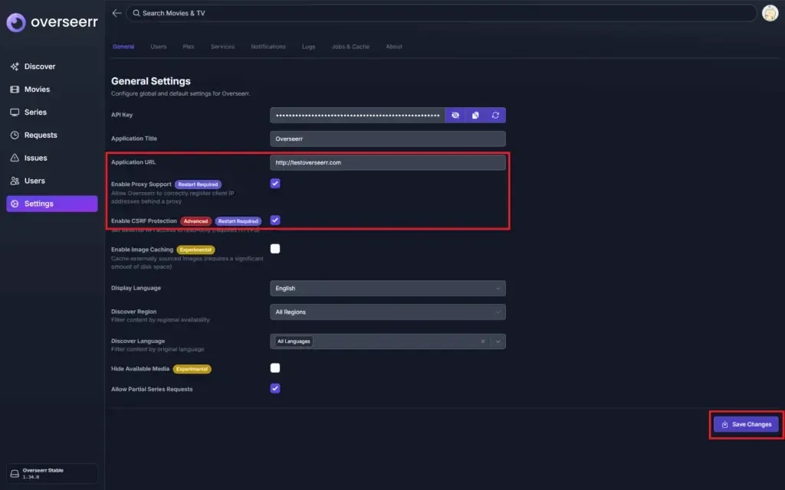Expand Discover Language chevron
The image size is (785, 490).
tap(498, 341)
